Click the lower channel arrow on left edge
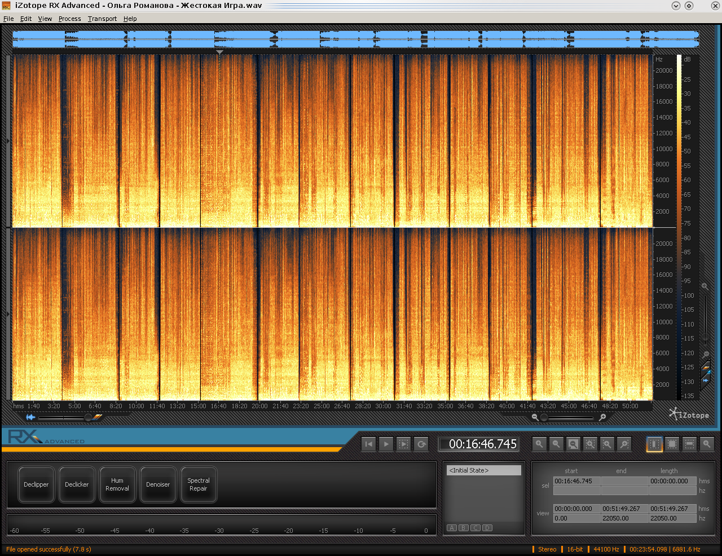The image size is (722, 556). click(8, 314)
